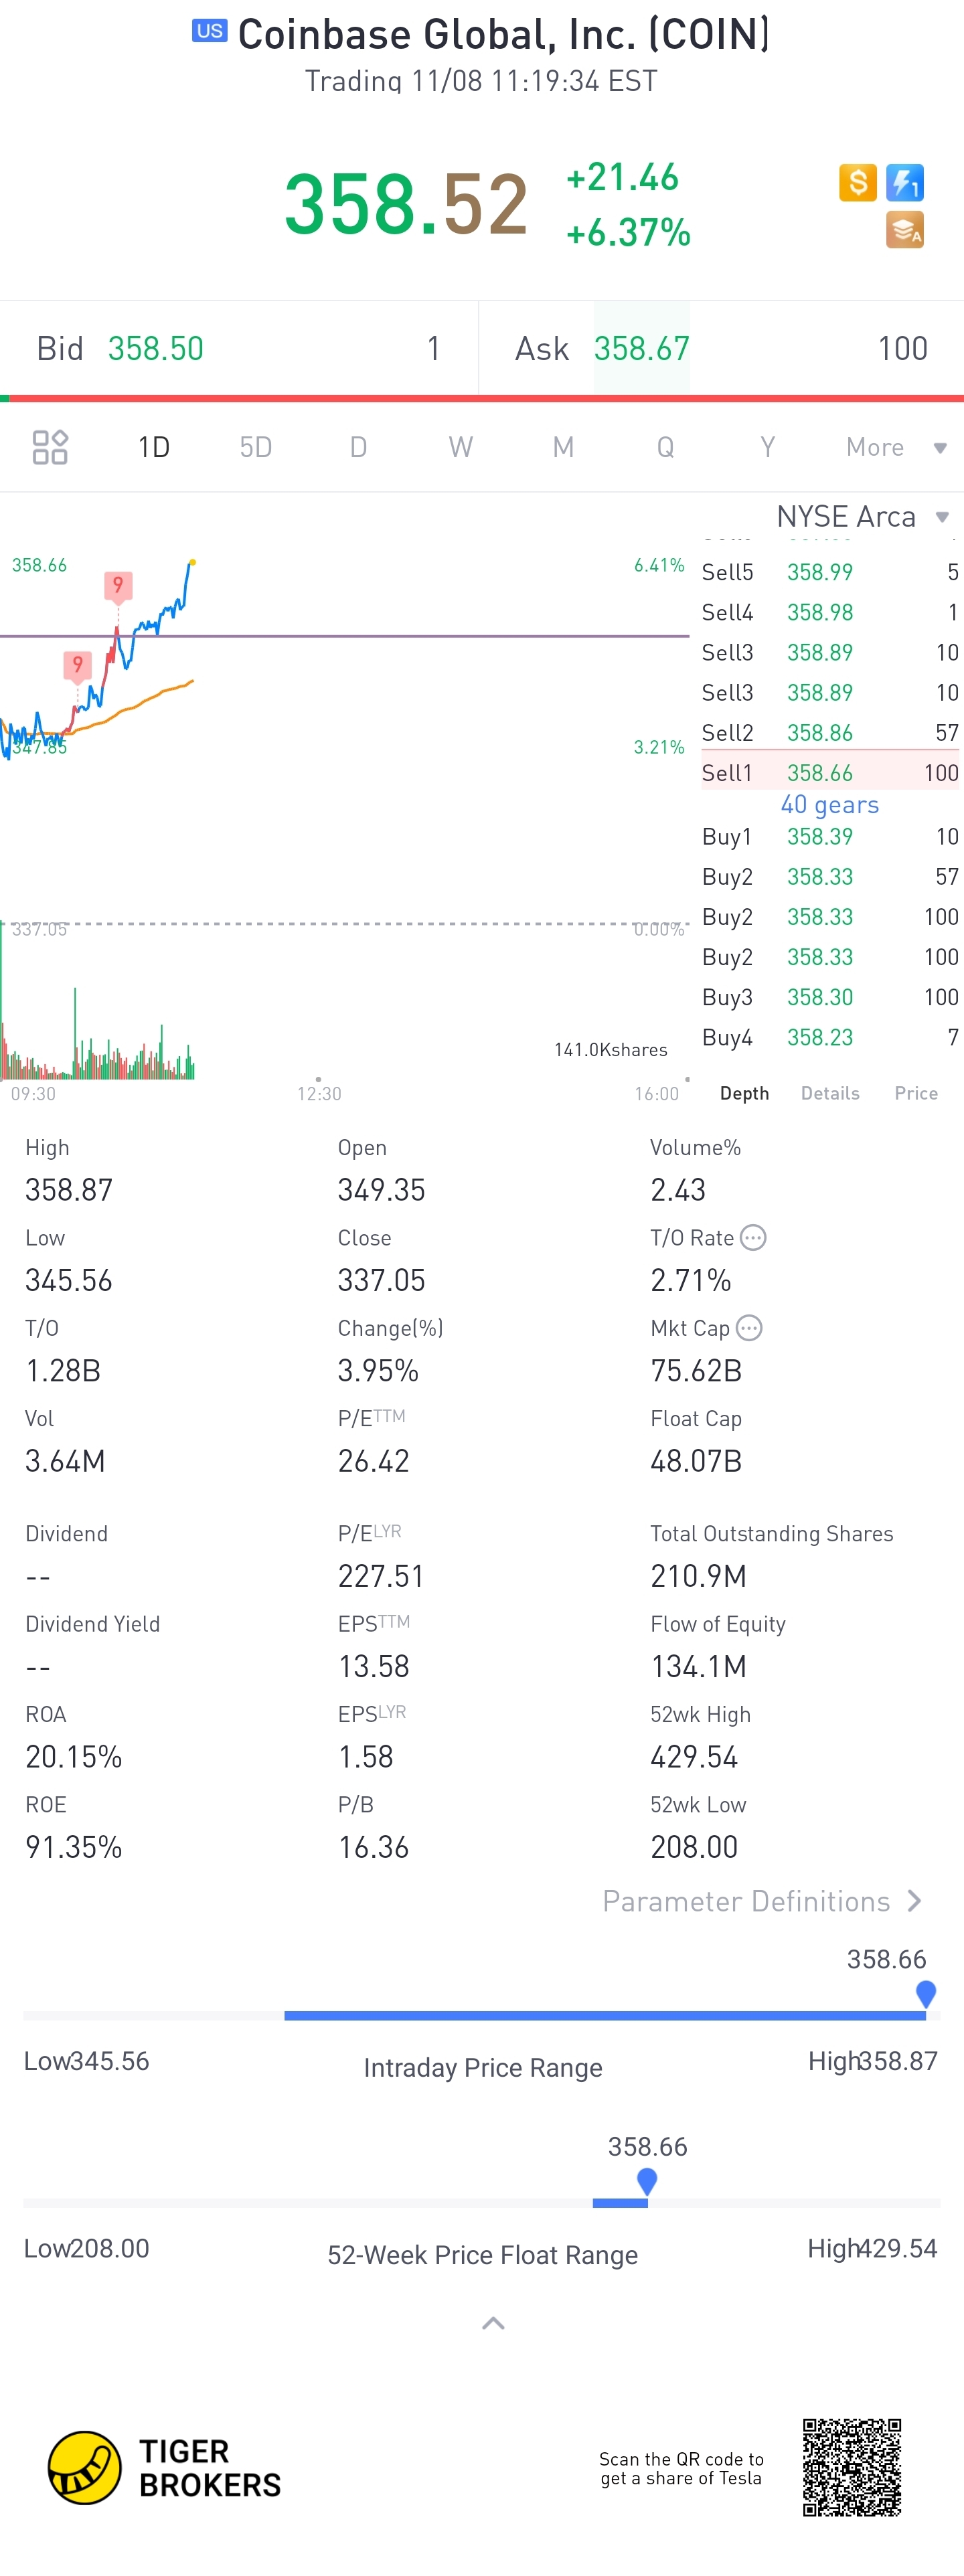This screenshot has height=2576, width=964.
Task: Tap the blue lightning bolt icon
Action: (905, 183)
